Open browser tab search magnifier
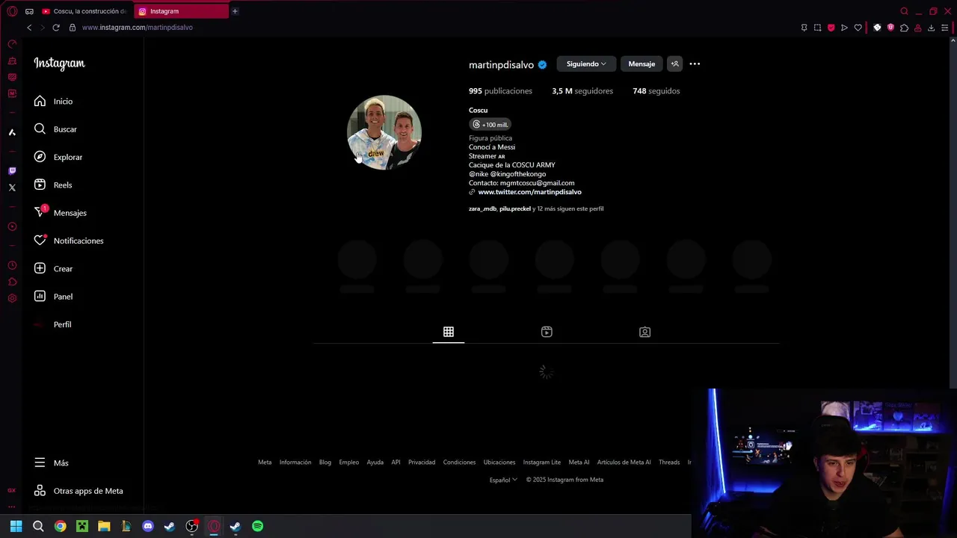This screenshot has height=538, width=957. [x=904, y=11]
